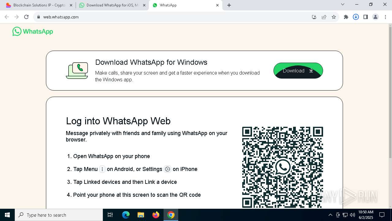The width and height of the screenshot is (392, 221).
Task: Bookmark this page with the star
Action: 334,17
